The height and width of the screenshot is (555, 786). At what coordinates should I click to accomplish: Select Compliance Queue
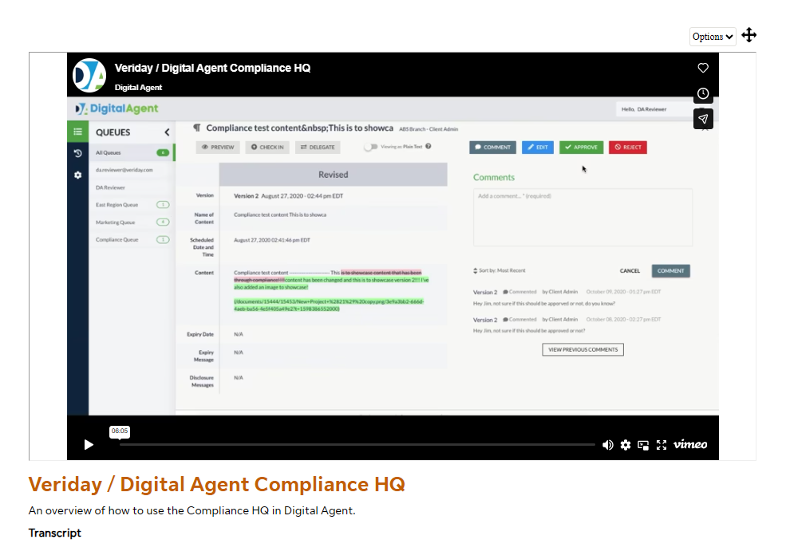pyautogui.click(x=132, y=239)
